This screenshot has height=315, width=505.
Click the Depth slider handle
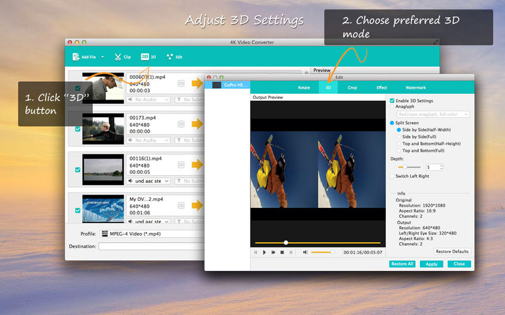pos(405,167)
